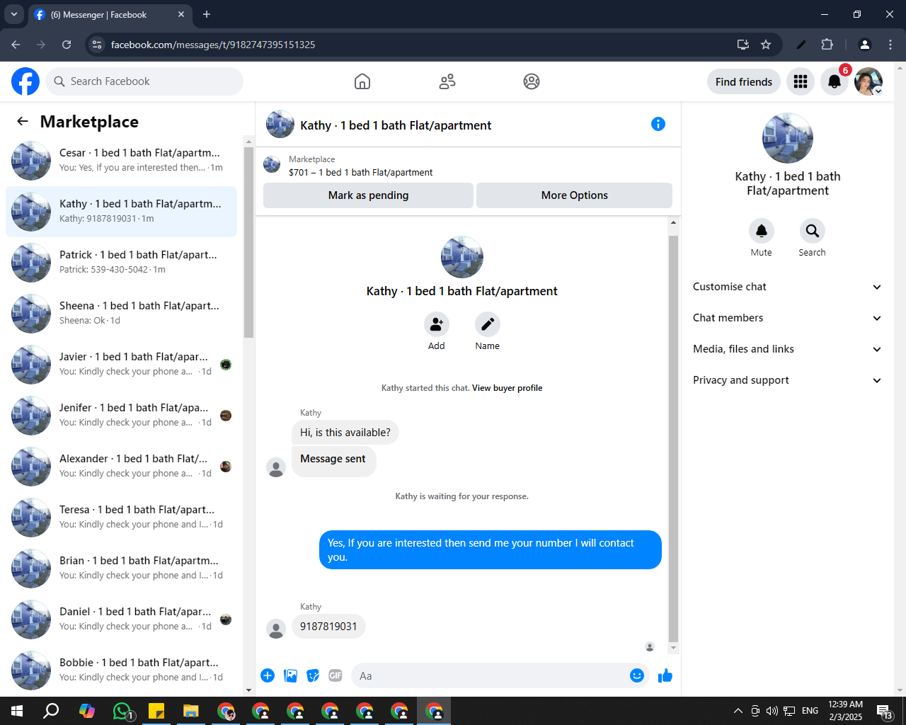Image resolution: width=906 pixels, height=725 pixels.
Task: Open Kathy's listing thumbnail in right panel
Action: pos(788,138)
